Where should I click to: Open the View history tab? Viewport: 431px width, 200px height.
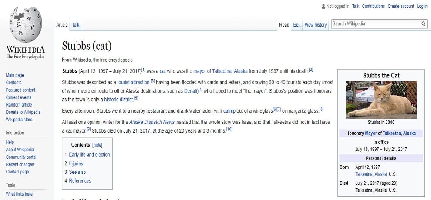click(316, 25)
